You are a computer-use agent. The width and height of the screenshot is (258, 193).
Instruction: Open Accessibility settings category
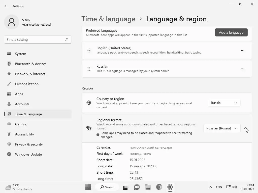[x=38, y=134]
